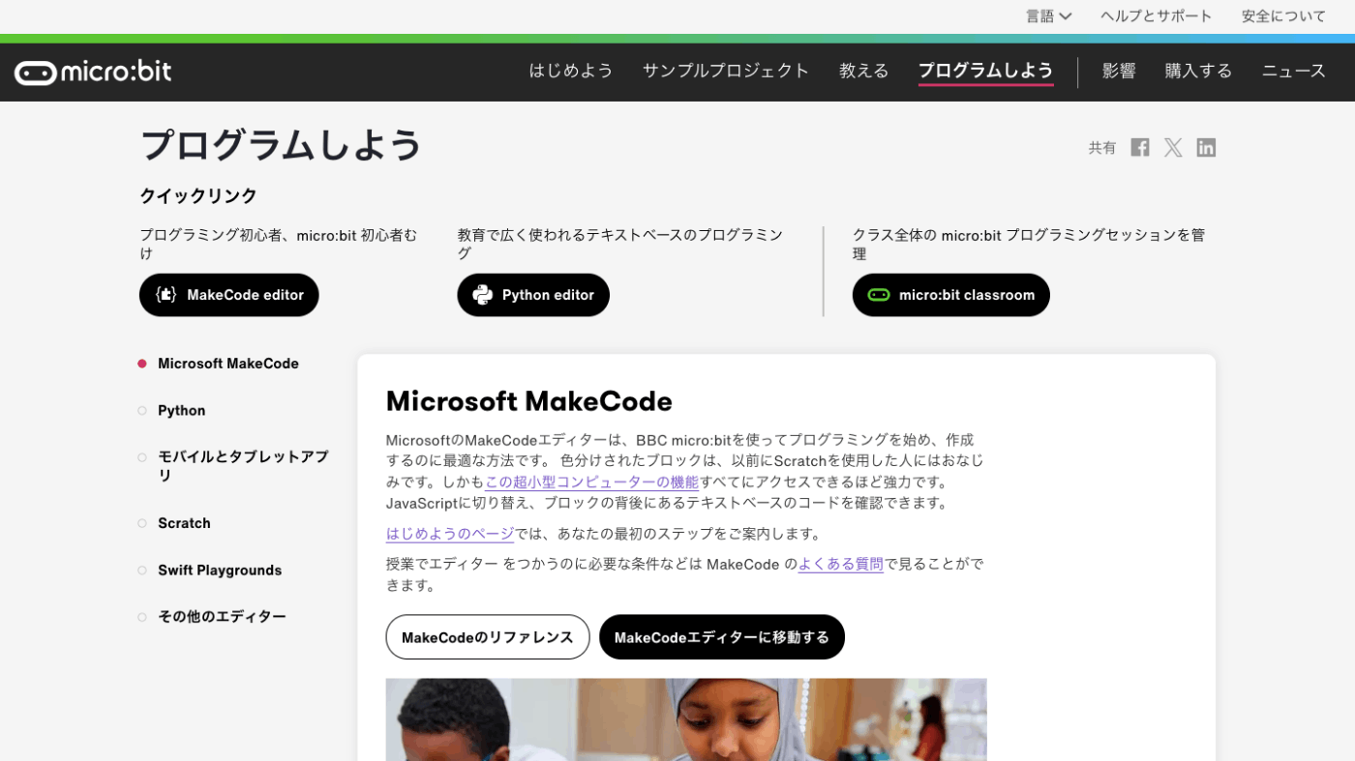The height and width of the screenshot is (761, 1355).
Task: Click the 共有 label
Action: pyautogui.click(x=1102, y=148)
